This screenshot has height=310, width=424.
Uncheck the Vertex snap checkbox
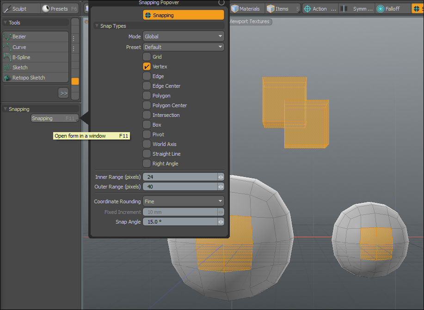(x=147, y=67)
